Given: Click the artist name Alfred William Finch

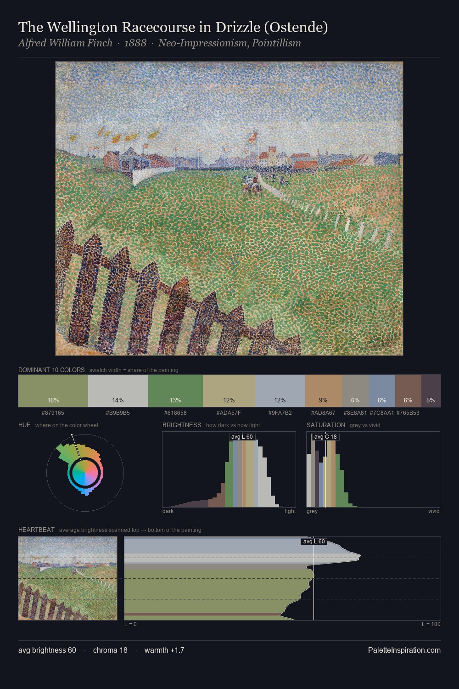Looking at the screenshot, I should (65, 43).
